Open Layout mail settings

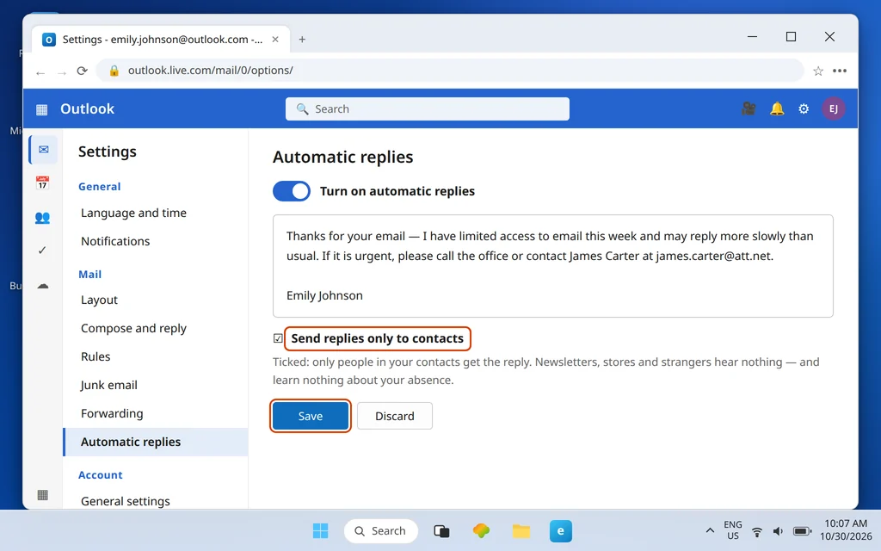(x=100, y=300)
